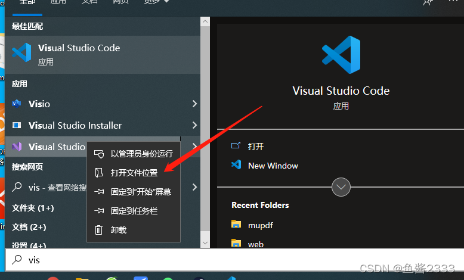
Task: Expand the Visual Studio result arrow
Action: tap(194, 146)
